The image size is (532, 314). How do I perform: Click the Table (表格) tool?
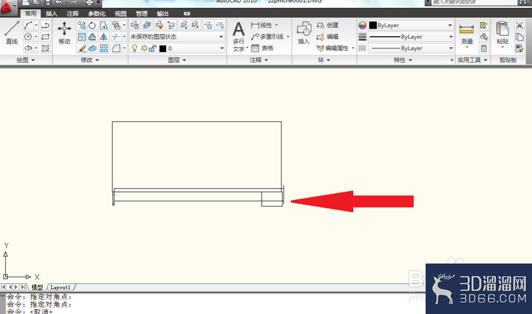pos(262,48)
